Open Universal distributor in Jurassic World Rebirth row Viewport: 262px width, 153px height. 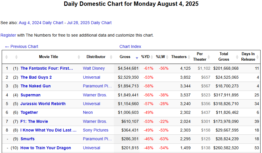(x=91, y=104)
